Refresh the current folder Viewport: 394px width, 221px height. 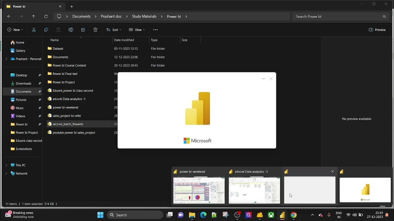click(46, 16)
